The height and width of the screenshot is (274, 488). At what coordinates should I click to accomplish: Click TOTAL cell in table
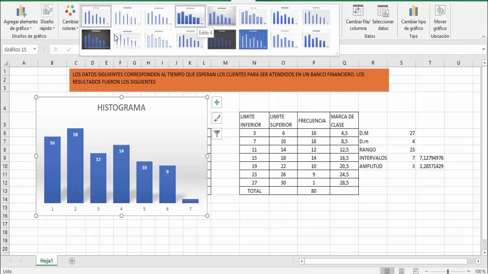pos(254,191)
